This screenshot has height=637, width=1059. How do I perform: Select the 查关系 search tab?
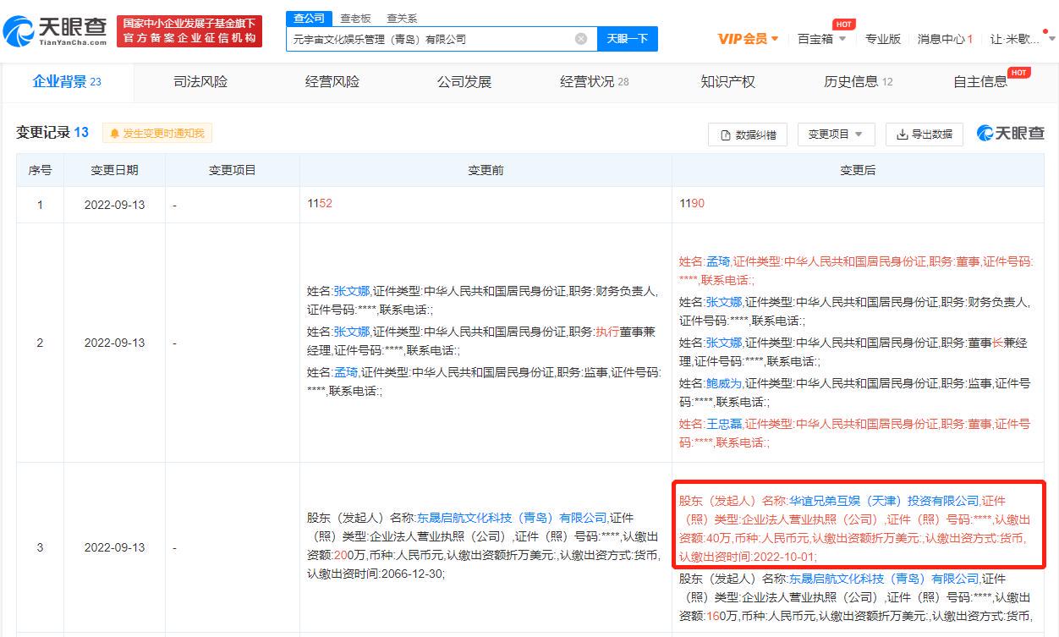click(x=402, y=18)
